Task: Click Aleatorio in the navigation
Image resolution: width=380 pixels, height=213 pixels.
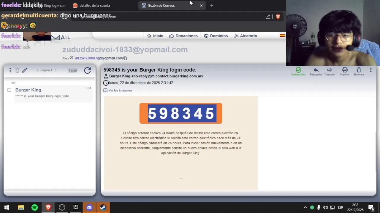Action: (x=246, y=35)
